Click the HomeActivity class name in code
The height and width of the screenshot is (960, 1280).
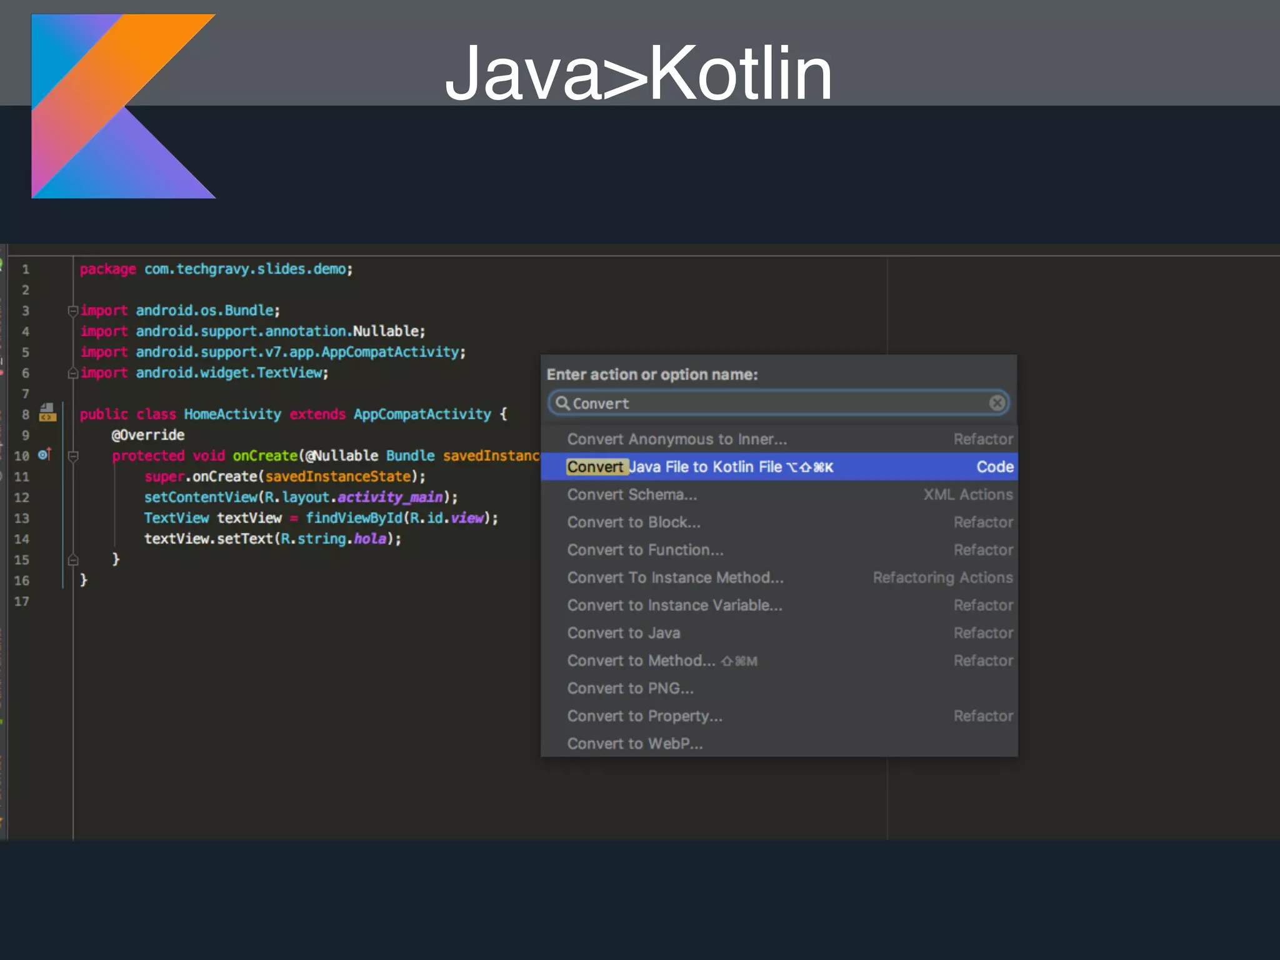tap(232, 414)
